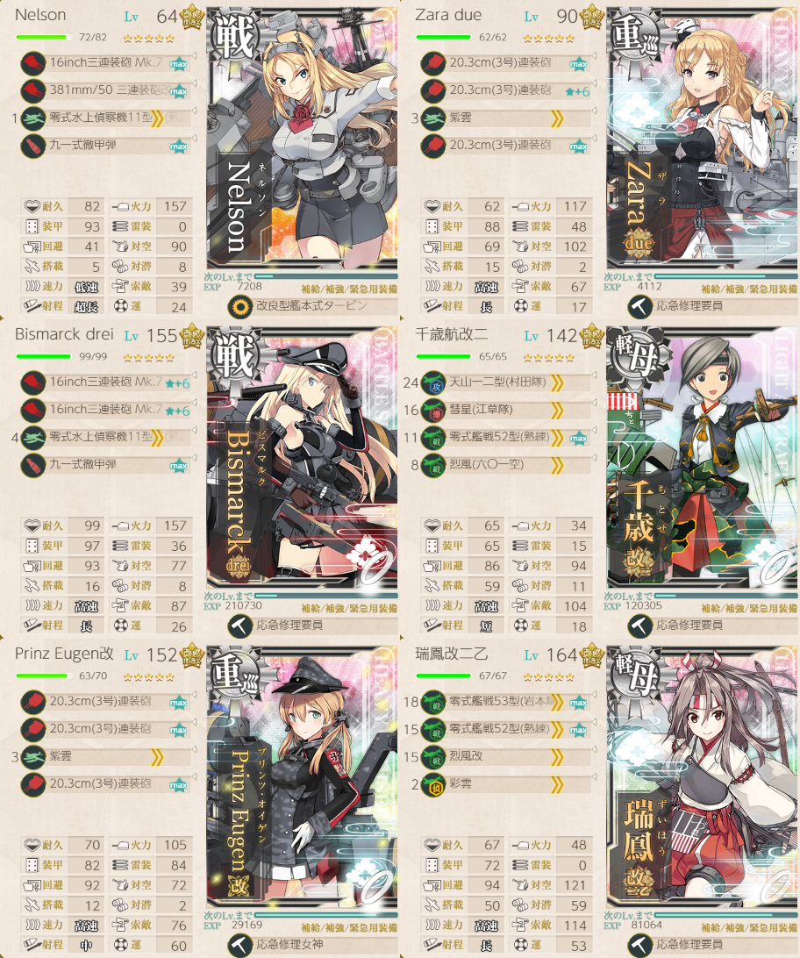Select the Bismarck drei ship name
The height and width of the screenshot is (958, 800).
64,334
